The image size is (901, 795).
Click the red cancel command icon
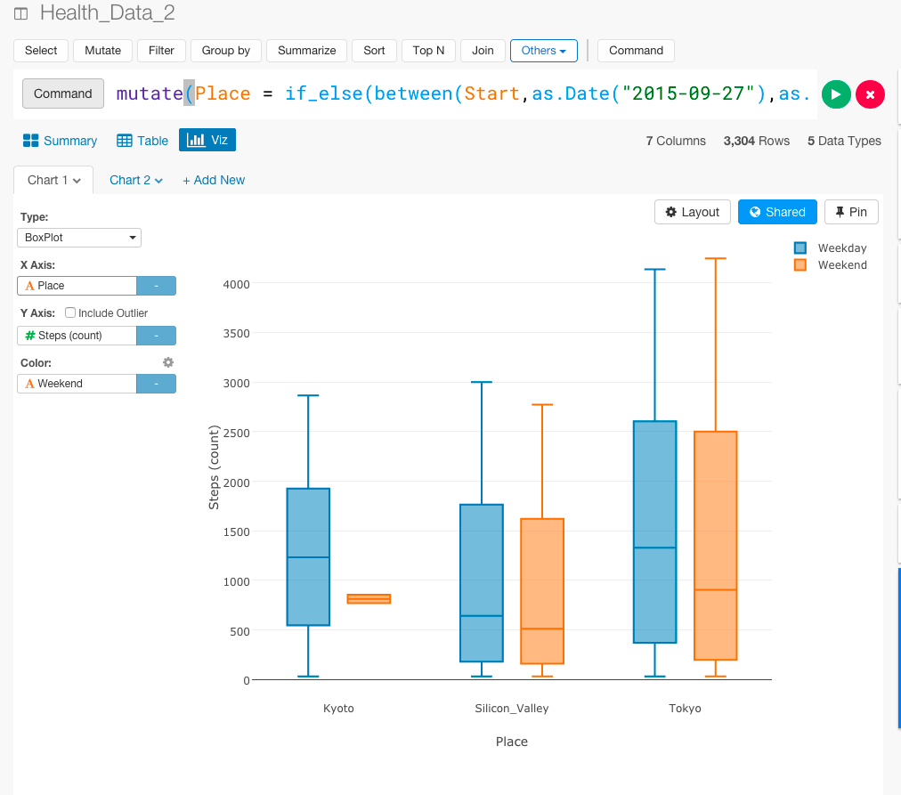pos(870,93)
